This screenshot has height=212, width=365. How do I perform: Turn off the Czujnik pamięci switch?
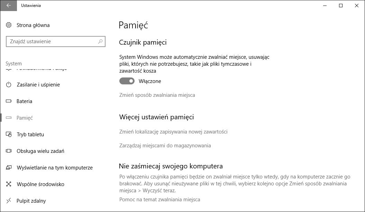127,81
